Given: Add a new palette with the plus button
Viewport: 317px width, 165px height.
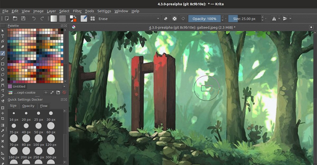Looking at the screenshot, I should click(45, 92).
